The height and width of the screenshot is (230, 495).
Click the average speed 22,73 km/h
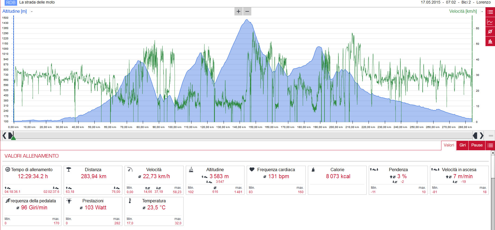pyautogui.click(x=156, y=176)
